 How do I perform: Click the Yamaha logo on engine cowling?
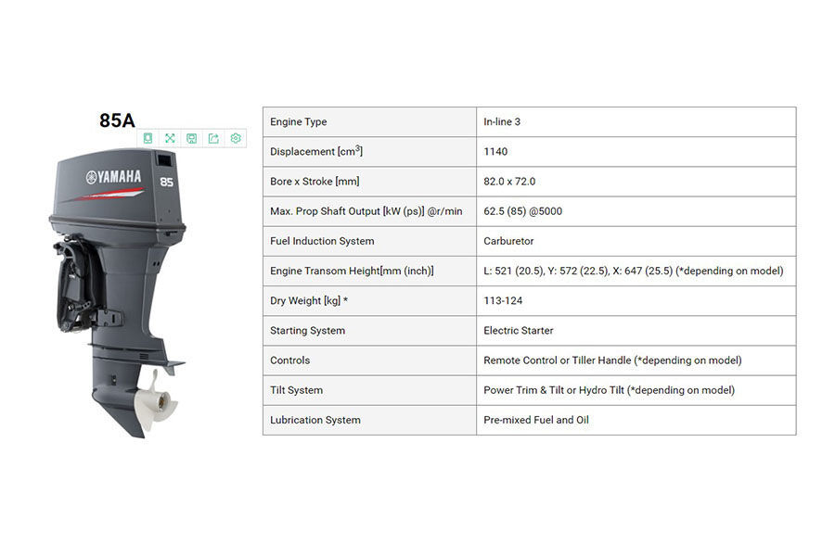click(114, 177)
